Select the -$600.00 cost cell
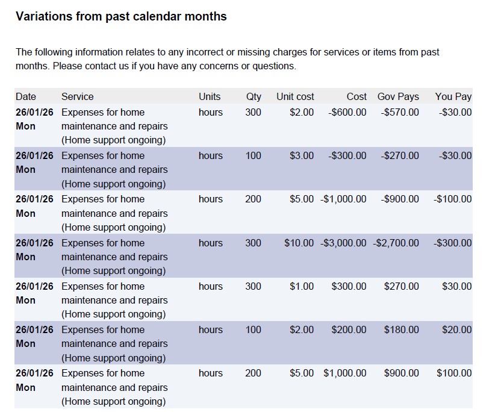Screen dimensions: 492x412 (347, 112)
